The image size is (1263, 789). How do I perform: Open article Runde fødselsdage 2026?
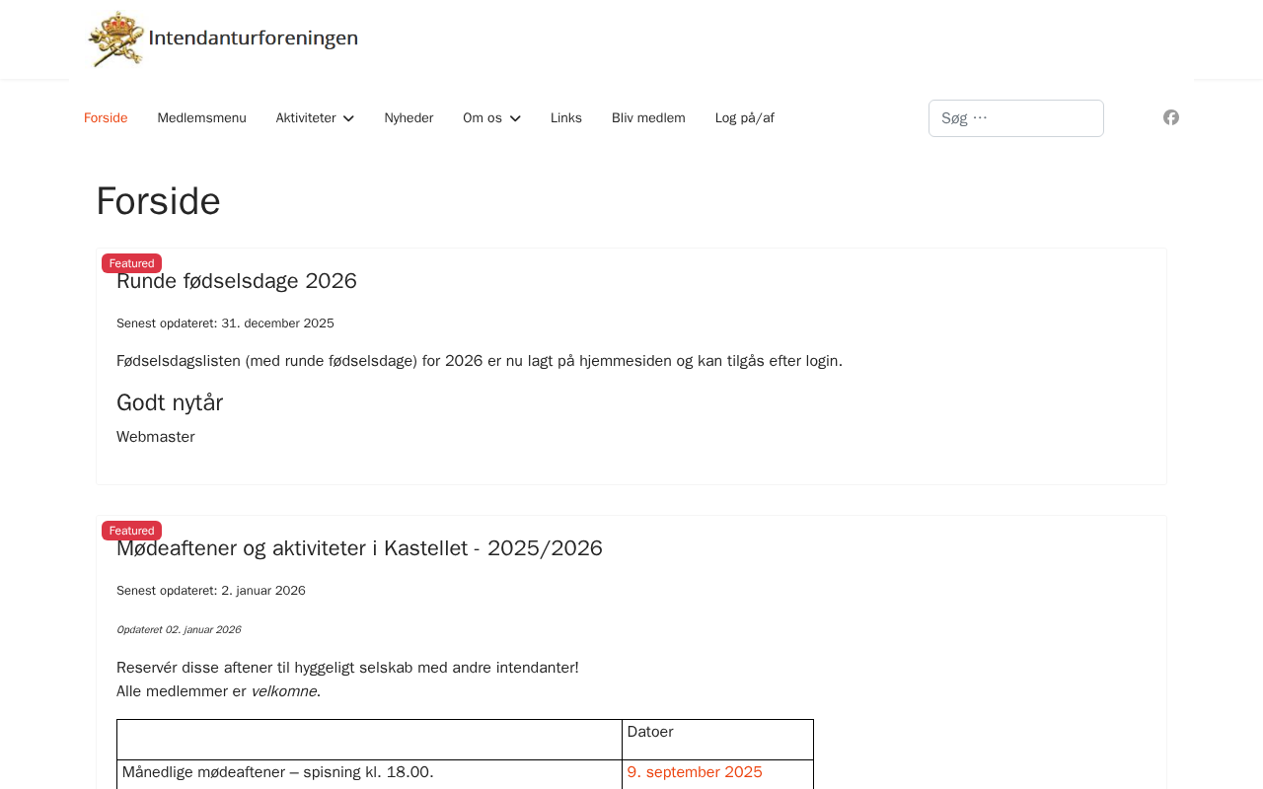coord(237,281)
